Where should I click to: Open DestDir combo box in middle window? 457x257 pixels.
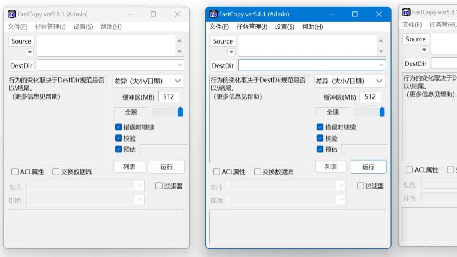click(x=312, y=65)
